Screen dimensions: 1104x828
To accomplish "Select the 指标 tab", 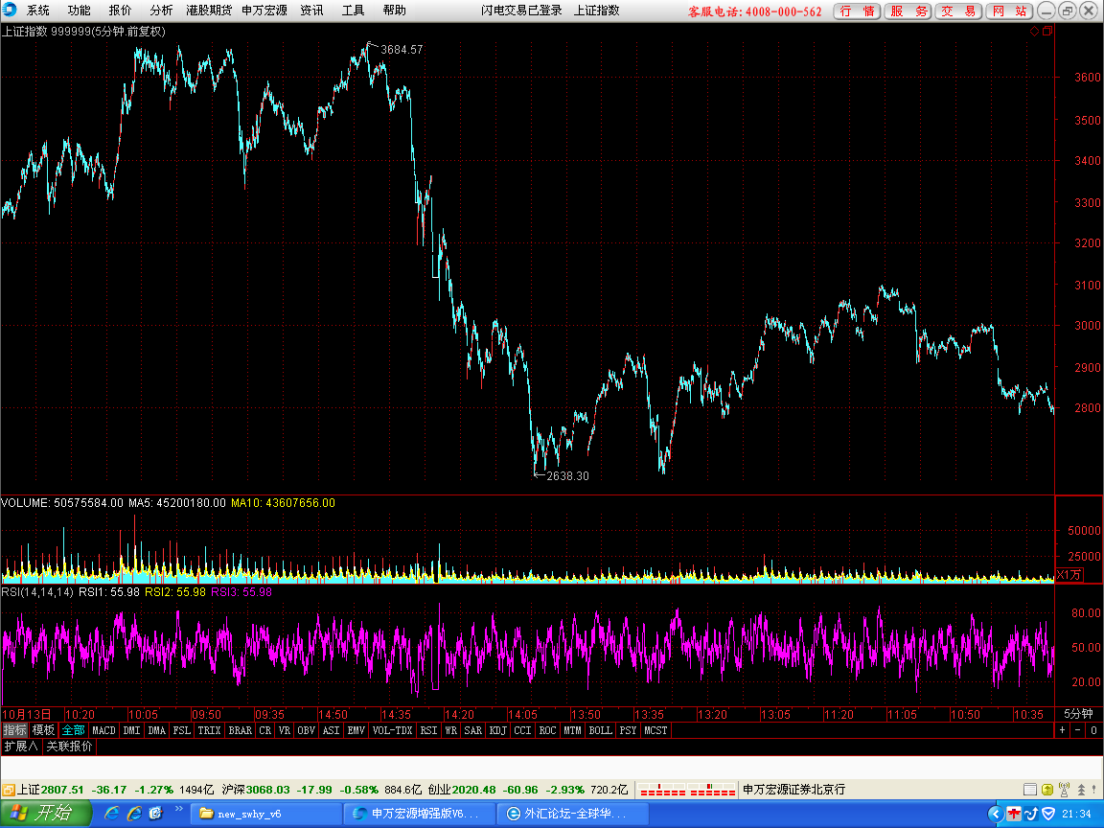I will tap(14, 730).
